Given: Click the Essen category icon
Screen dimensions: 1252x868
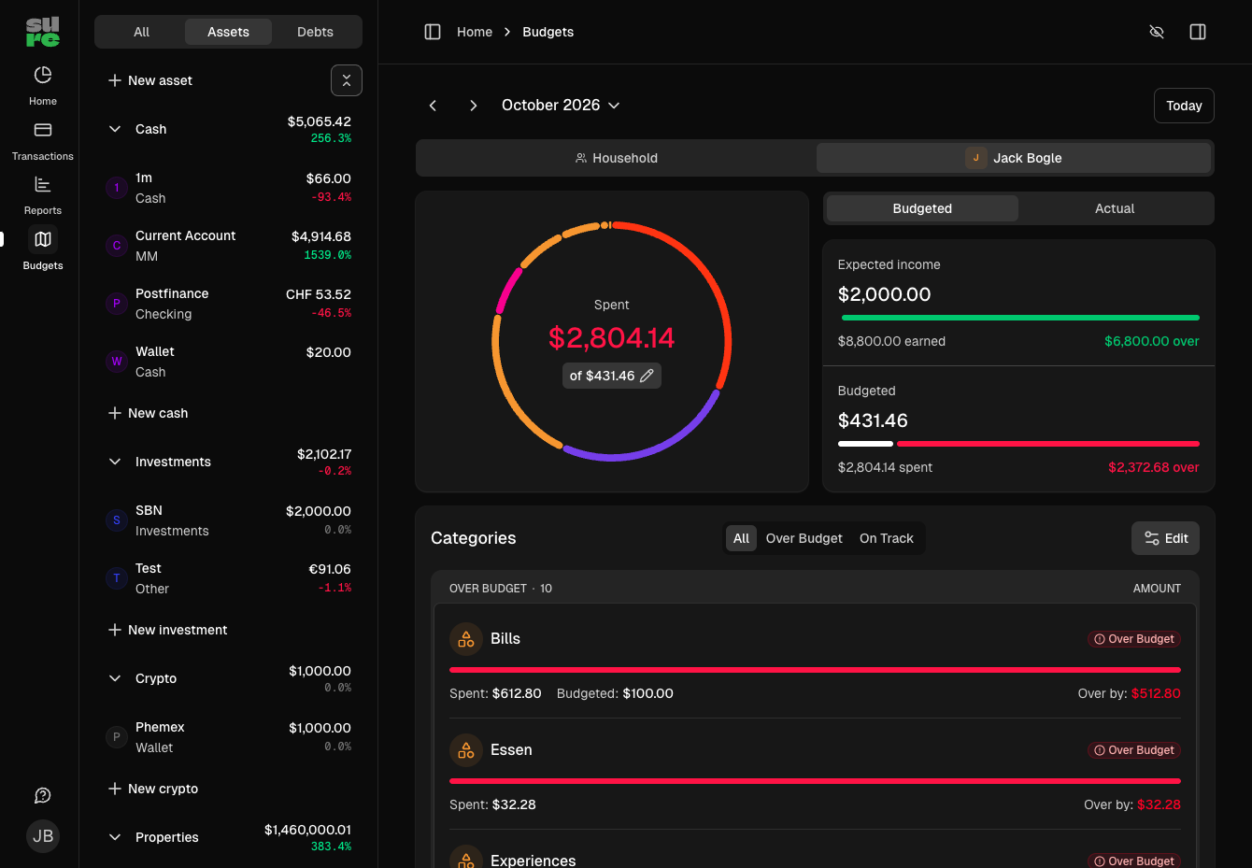Looking at the screenshot, I should (466, 750).
